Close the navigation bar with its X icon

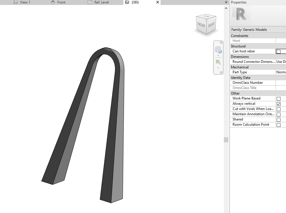pyautogui.click(x=221, y=42)
